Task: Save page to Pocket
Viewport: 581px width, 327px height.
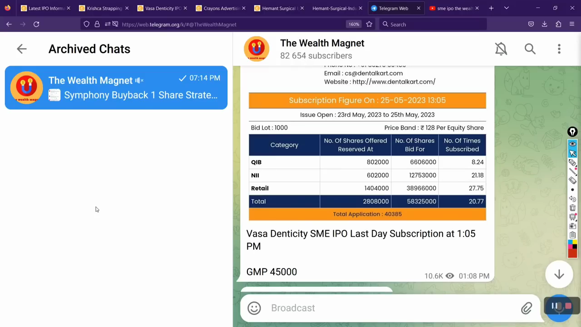Action: pyautogui.click(x=531, y=24)
